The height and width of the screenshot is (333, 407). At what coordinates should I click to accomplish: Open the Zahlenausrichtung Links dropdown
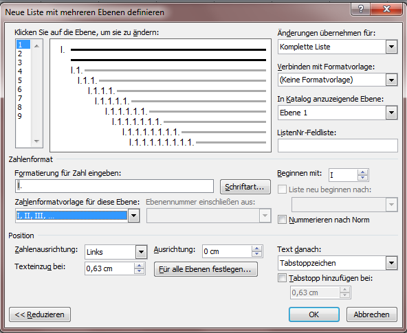pyautogui.click(x=141, y=252)
